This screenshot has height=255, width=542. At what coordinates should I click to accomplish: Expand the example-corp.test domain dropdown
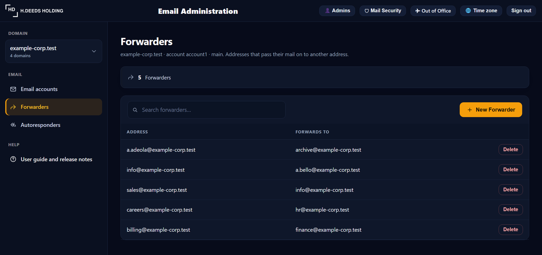[x=54, y=51]
